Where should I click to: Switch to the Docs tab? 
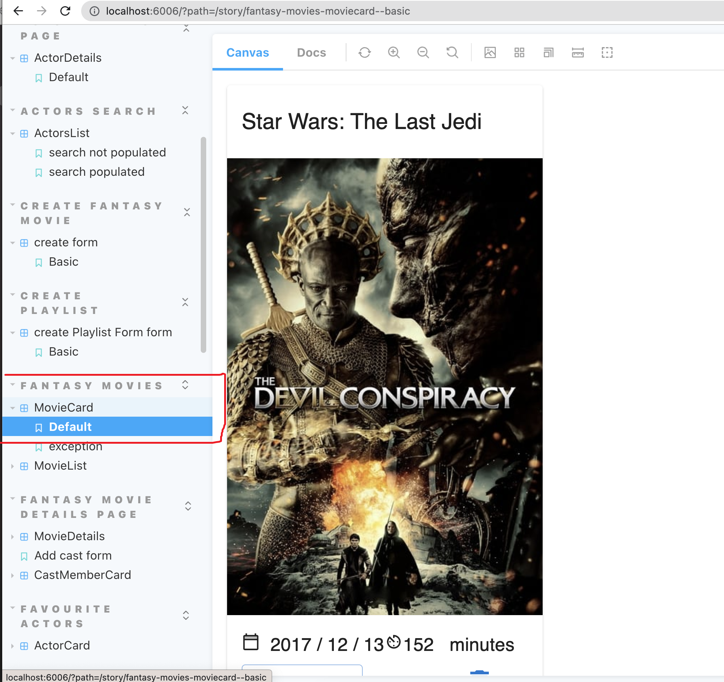(x=311, y=53)
